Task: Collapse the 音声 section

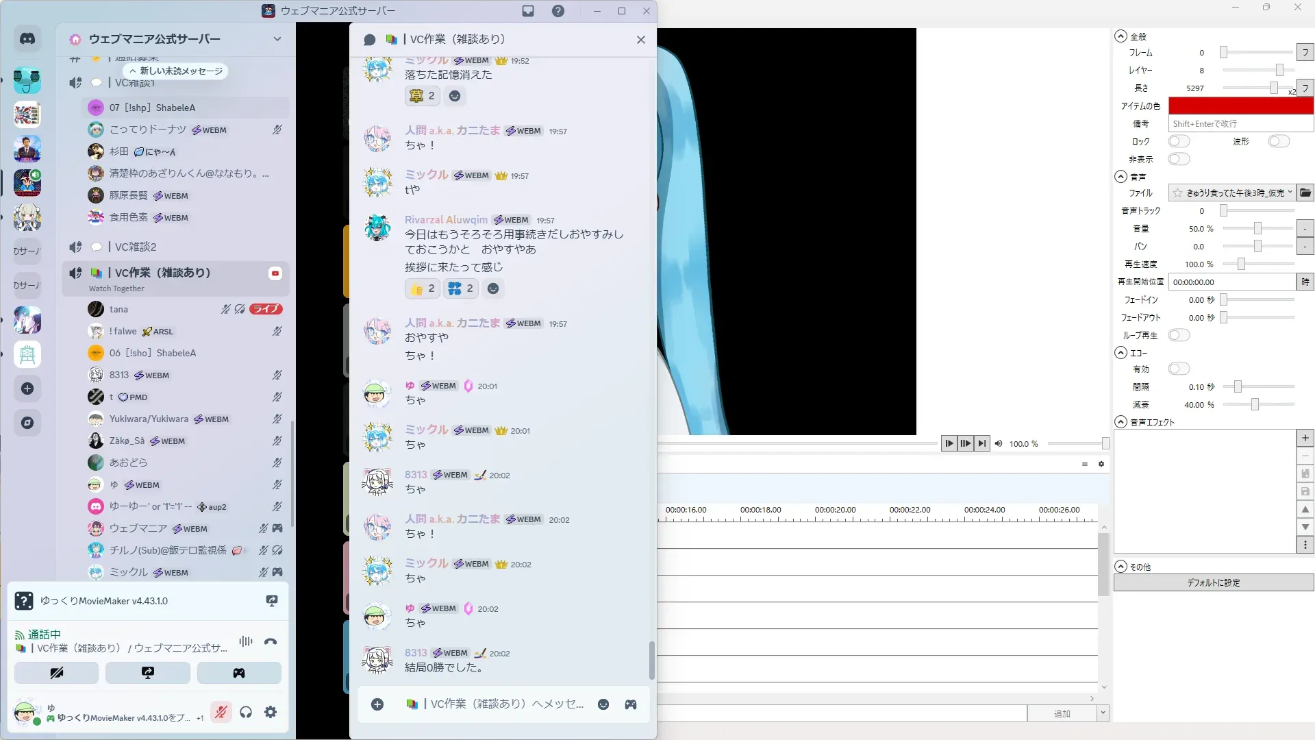Action: [x=1120, y=177]
